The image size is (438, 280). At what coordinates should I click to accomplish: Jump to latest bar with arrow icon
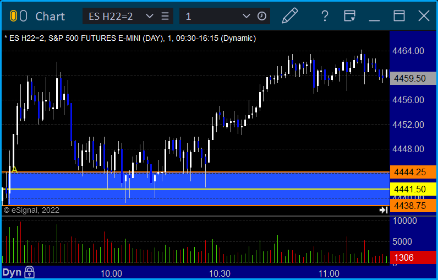coord(384,210)
